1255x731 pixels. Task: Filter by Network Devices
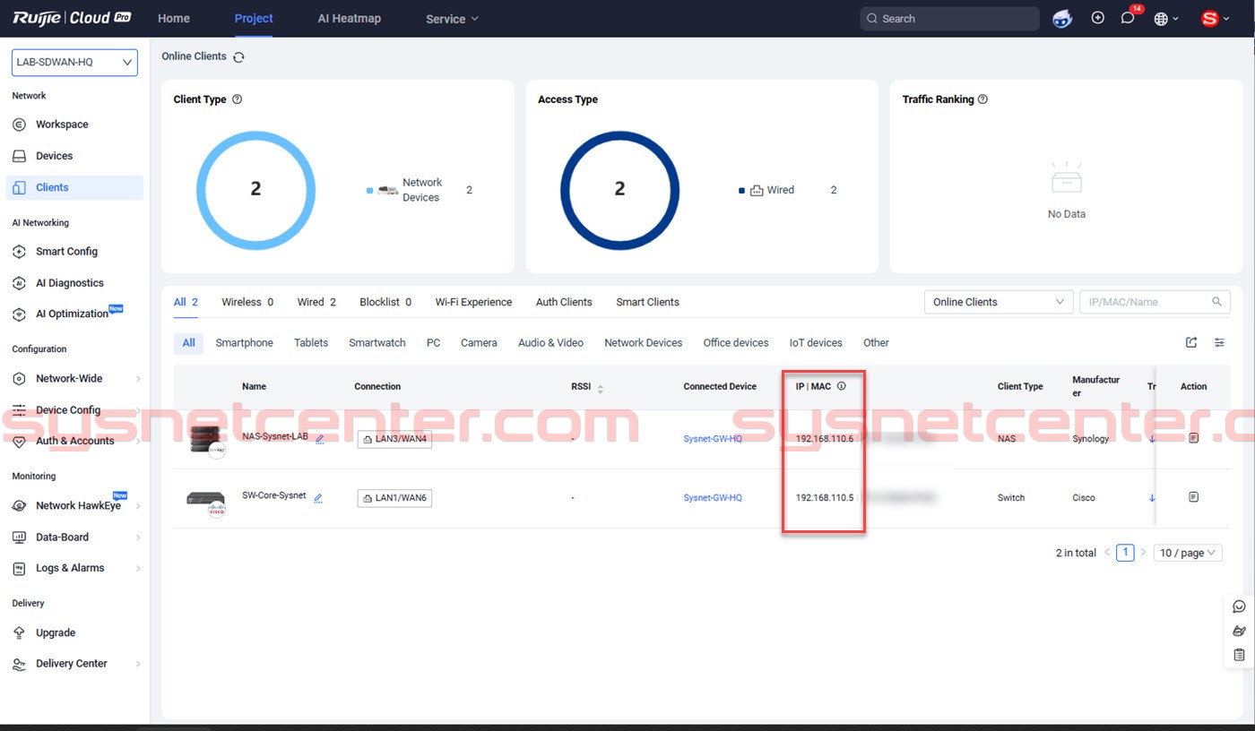point(643,343)
